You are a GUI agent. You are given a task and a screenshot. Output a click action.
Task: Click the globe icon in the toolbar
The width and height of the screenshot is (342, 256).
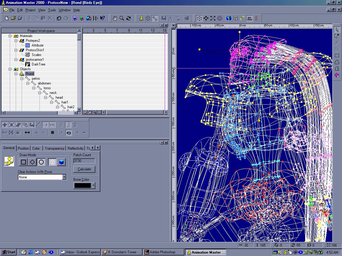pyautogui.click(x=229, y=18)
